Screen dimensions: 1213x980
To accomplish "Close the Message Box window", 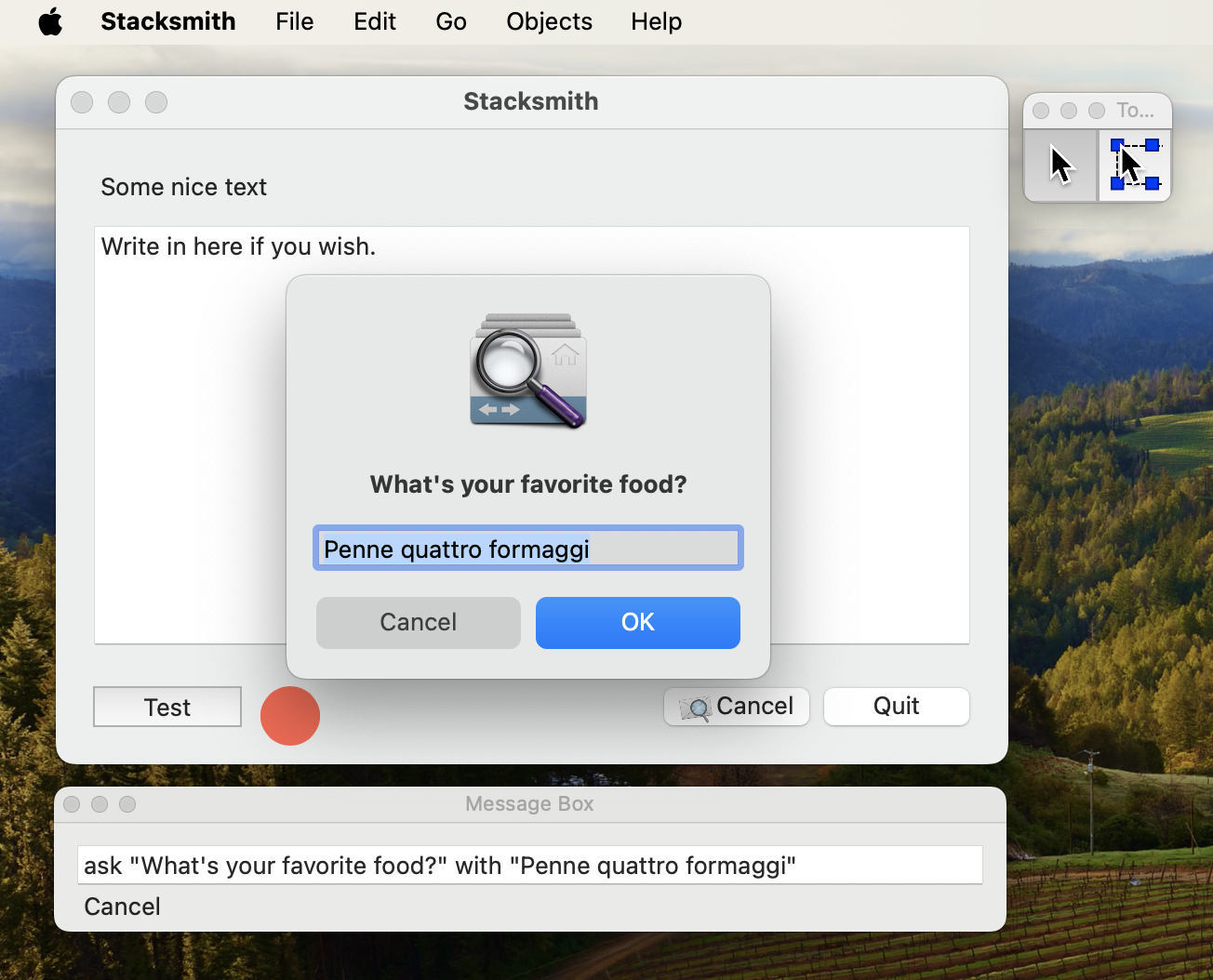I will pos(72,804).
